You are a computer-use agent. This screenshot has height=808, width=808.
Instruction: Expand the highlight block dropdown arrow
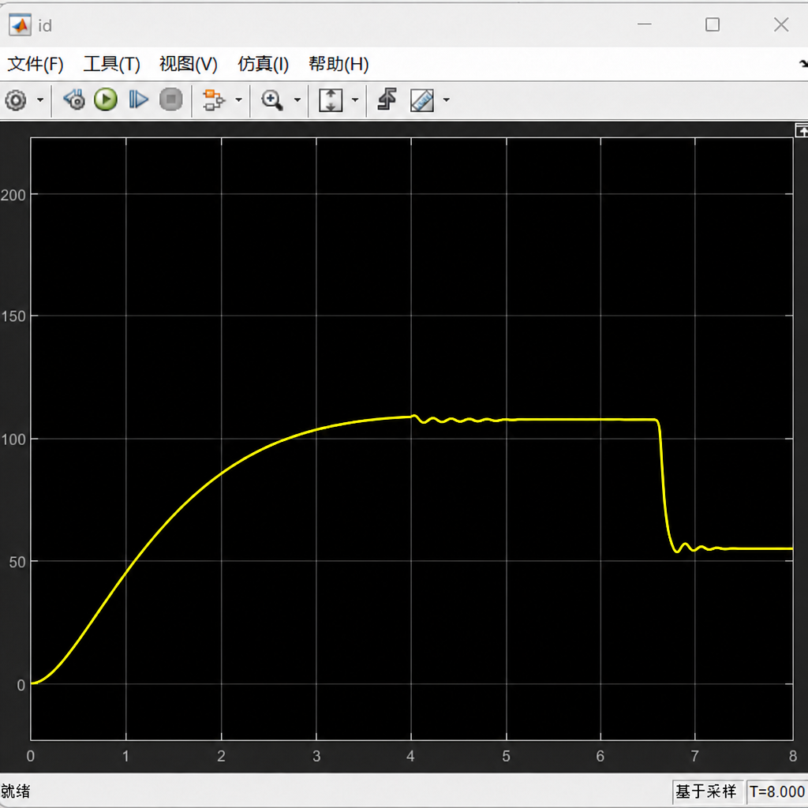pyautogui.click(x=238, y=100)
